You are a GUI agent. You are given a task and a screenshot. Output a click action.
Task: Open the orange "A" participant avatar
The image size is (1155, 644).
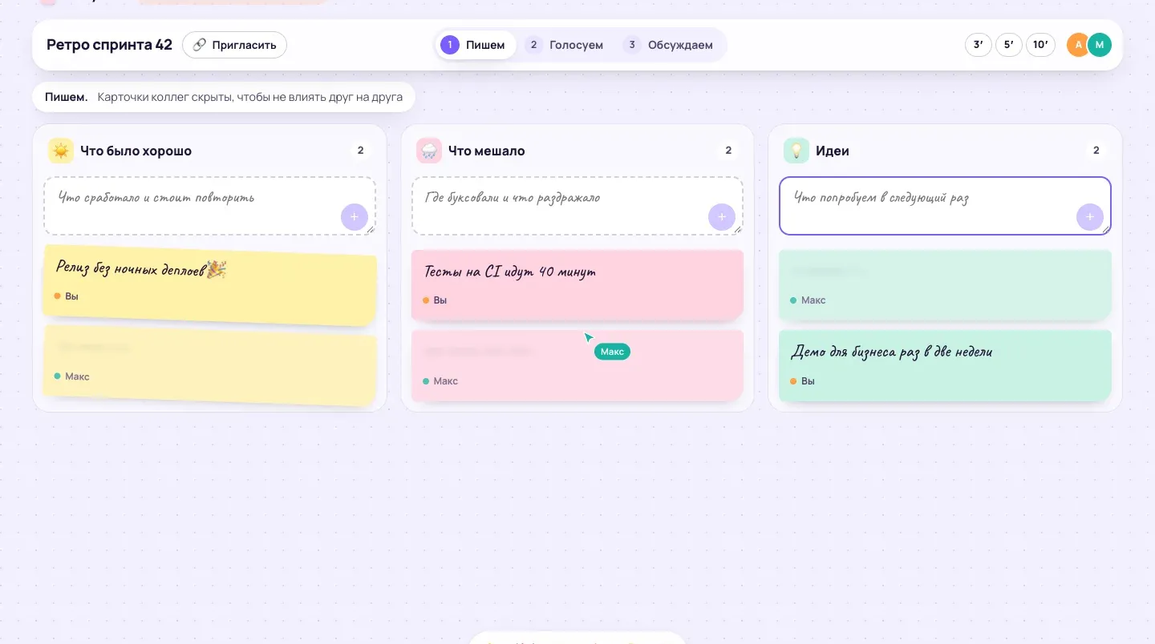coord(1078,45)
